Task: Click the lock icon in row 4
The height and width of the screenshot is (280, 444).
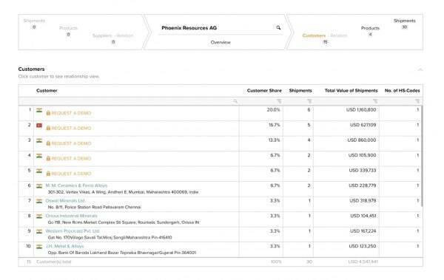Action: tap(48, 158)
